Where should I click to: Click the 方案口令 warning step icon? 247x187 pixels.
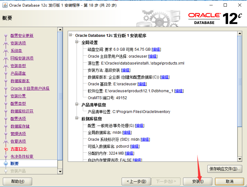(6, 149)
